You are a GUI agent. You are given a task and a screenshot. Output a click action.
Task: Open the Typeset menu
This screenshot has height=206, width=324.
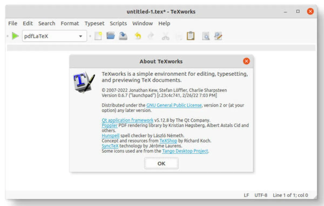point(94,23)
